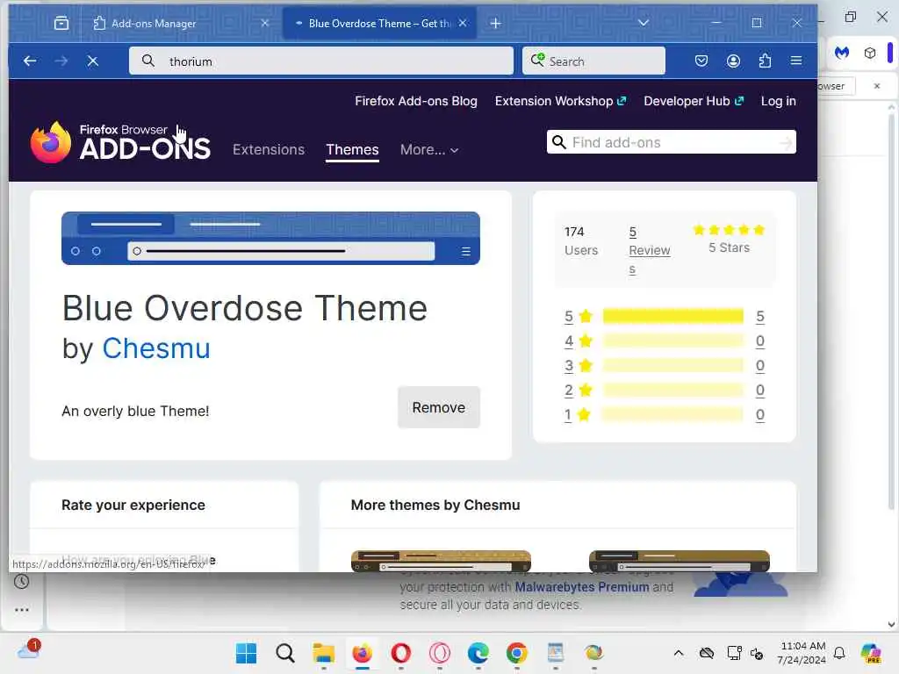Open Firefox Add-ons Blog link
The image size is (899, 674).
coord(415,101)
